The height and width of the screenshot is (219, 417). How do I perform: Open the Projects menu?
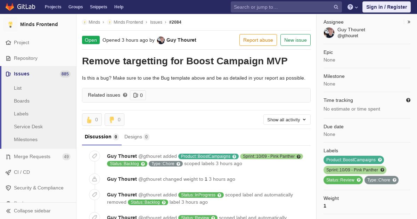(53, 7)
